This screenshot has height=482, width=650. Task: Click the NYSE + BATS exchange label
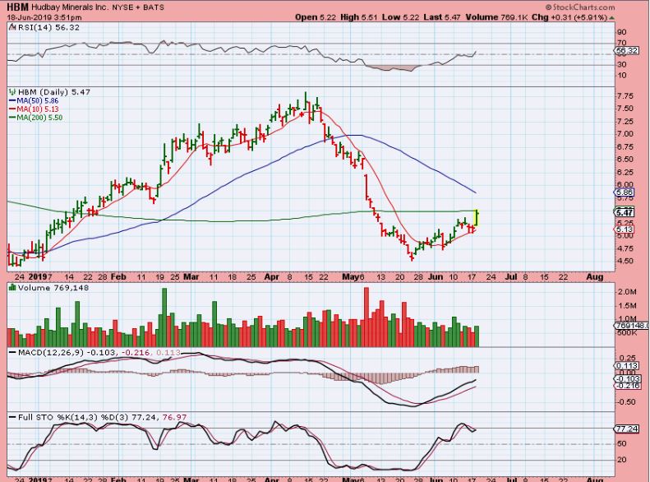pos(138,7)
